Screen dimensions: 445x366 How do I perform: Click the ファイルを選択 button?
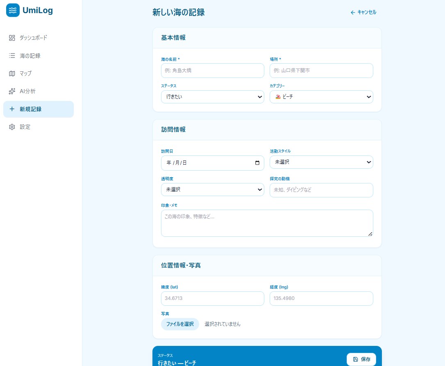(x=180, y=324)
